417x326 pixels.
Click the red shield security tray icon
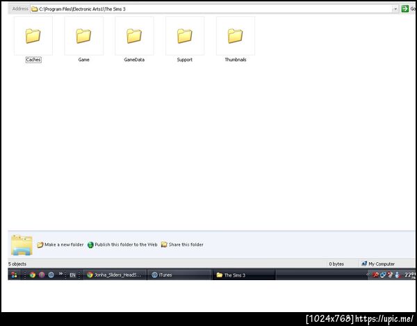pyautogui.click(x=390, y=275)
